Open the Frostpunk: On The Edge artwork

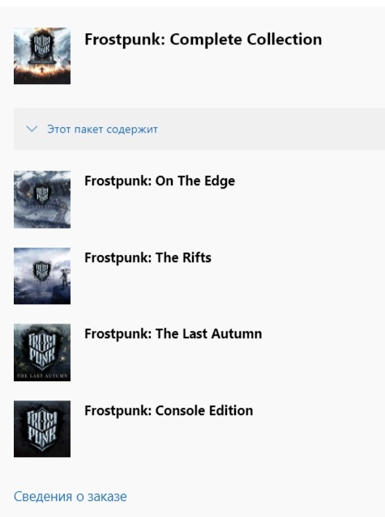[x=42, y=199]
